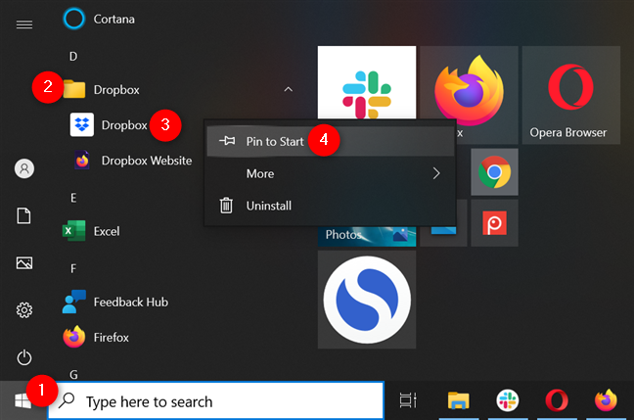Click the letter F group header
Screen dimensions: 634x420
73,268
